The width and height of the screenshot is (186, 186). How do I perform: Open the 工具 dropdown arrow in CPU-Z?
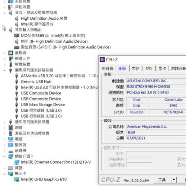(x=174, y=179)
